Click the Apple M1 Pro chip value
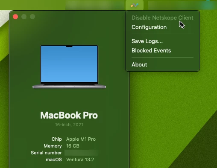The height and width of the screenshot is (168, 217). tap(81, 139)
